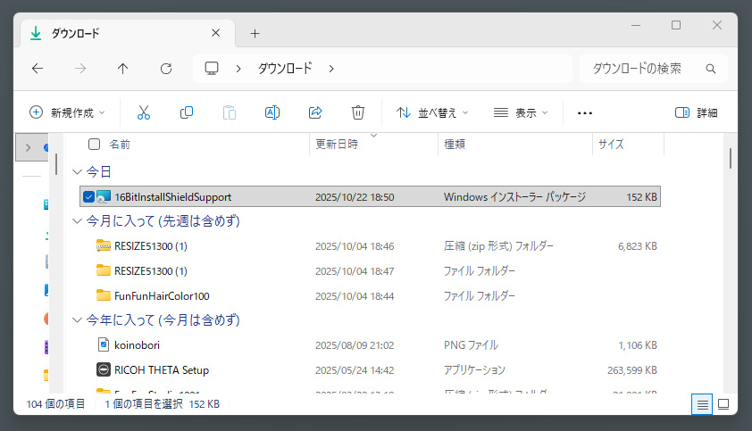The height and width of the screenshot is (431, 752).
Task: Click the Cut scissors icon
Action: tap(143, 112)
